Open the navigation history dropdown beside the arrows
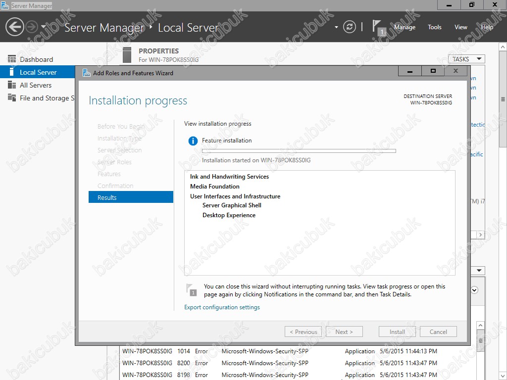Screen dimensions: 507x380 tap(44, 27)
